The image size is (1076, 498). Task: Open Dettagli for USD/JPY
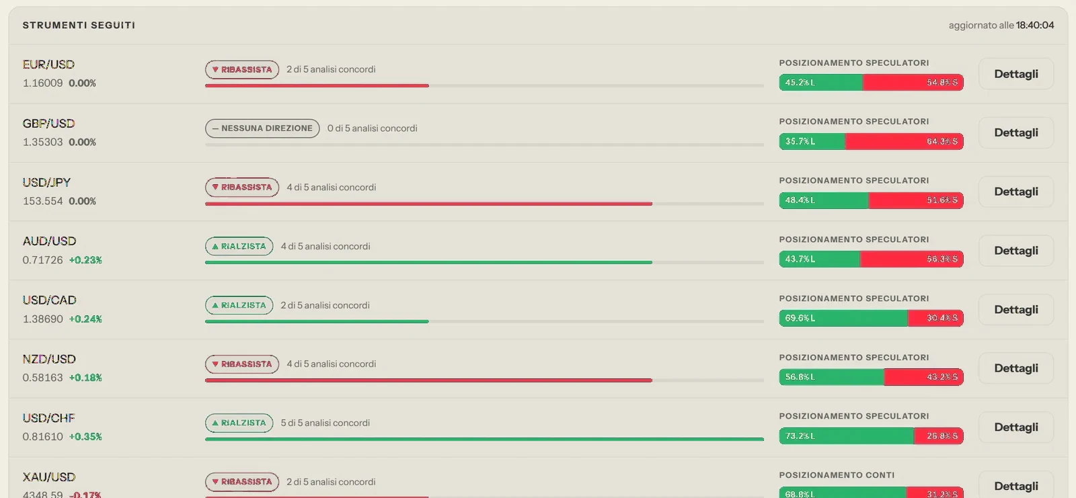(1015, 192)
